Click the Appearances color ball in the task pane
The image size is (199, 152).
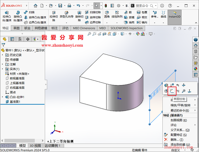click(196, 69)
